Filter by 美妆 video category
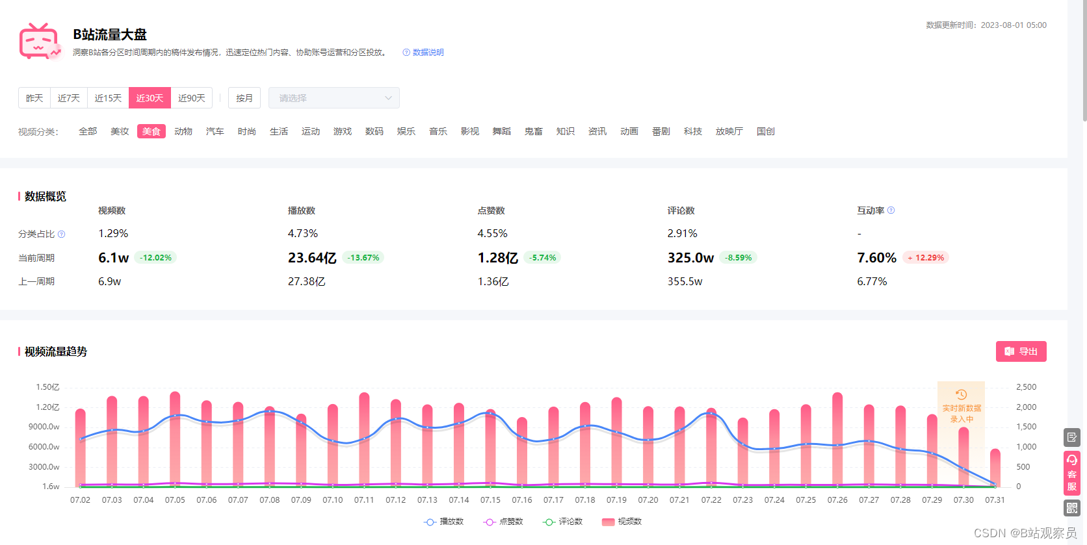The image size is (1087, 545). [x=120, y=131]
